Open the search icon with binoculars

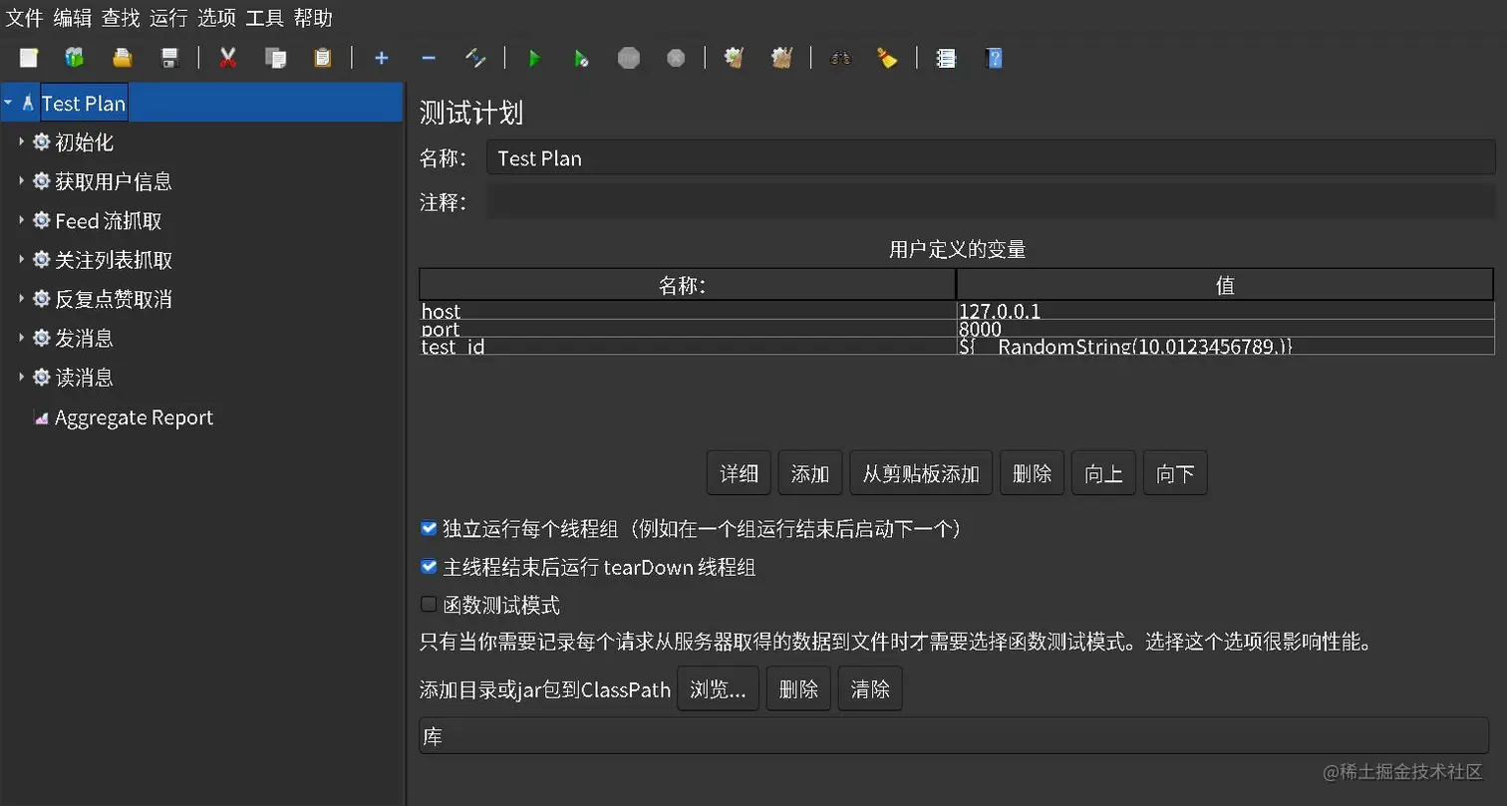(x=842, y=58)
